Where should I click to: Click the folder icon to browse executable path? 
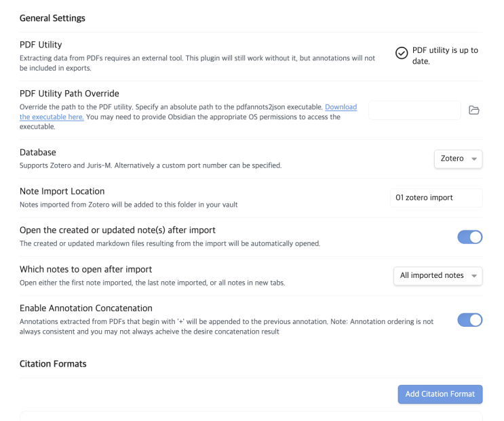(x=475, y=111)
